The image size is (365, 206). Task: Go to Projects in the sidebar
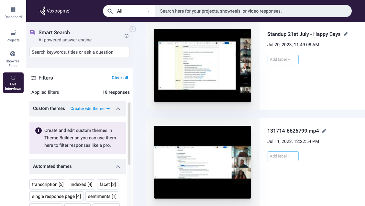click(x=13, y=36)
